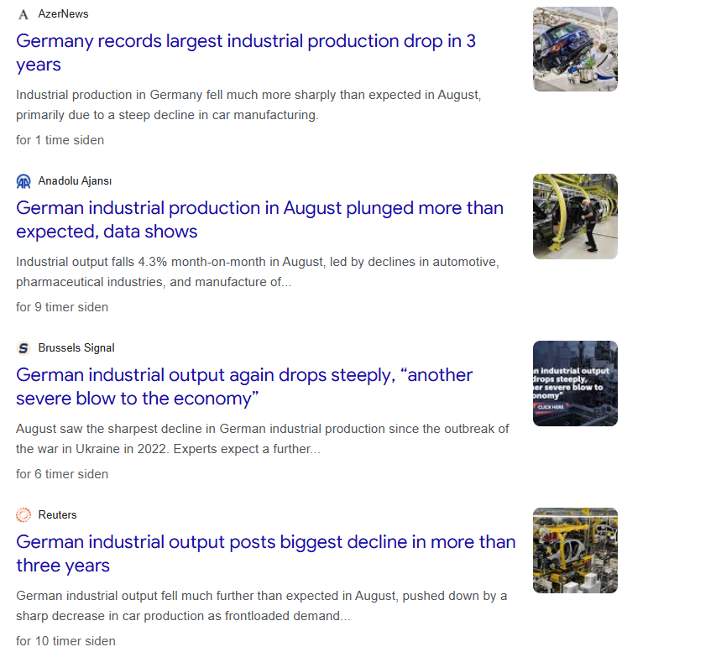The image size is (716, 647).
Task: Click the Brussels Signal favicon icon
Action: click(x=24, y=348)
